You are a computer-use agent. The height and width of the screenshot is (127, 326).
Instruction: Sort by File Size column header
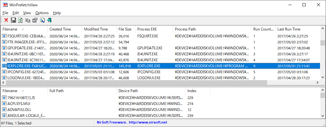126,29
